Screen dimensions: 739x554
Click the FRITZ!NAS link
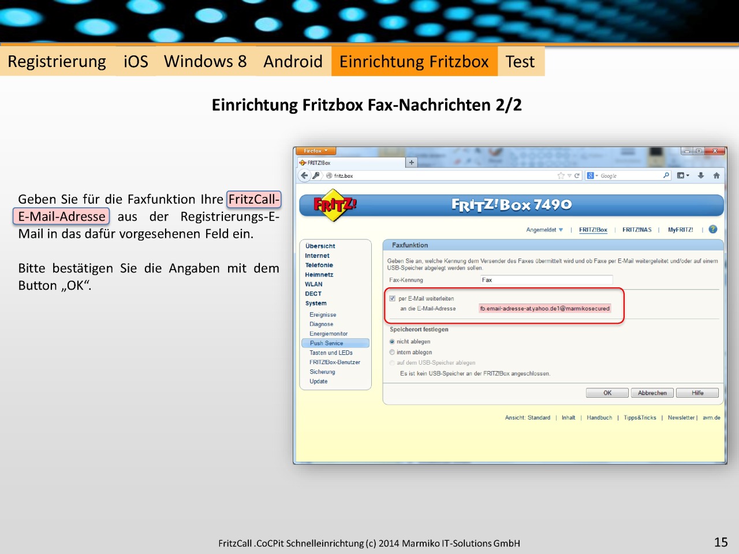click(x=637, y=230)
